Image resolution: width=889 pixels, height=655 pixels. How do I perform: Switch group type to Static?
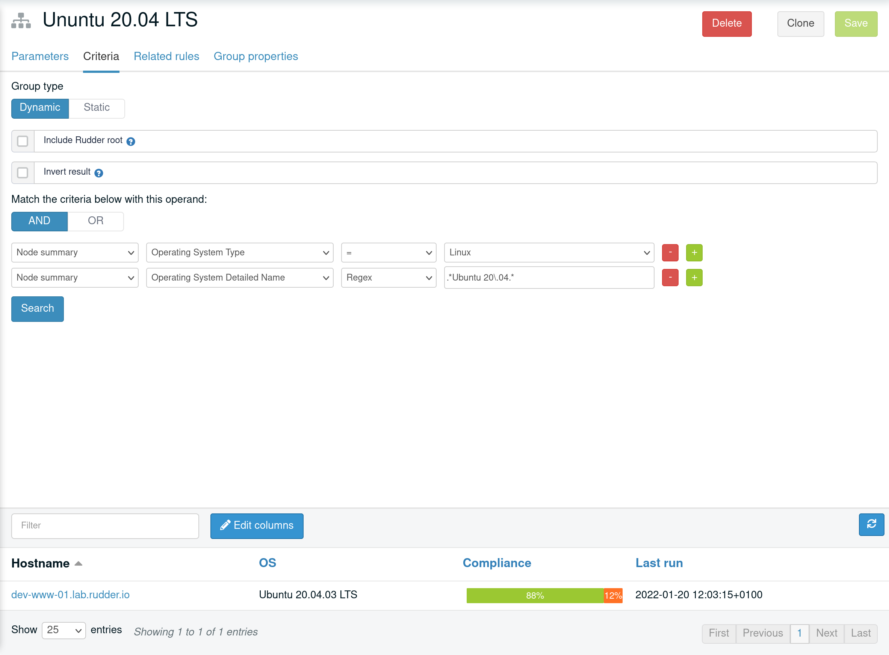pos(97,108)
